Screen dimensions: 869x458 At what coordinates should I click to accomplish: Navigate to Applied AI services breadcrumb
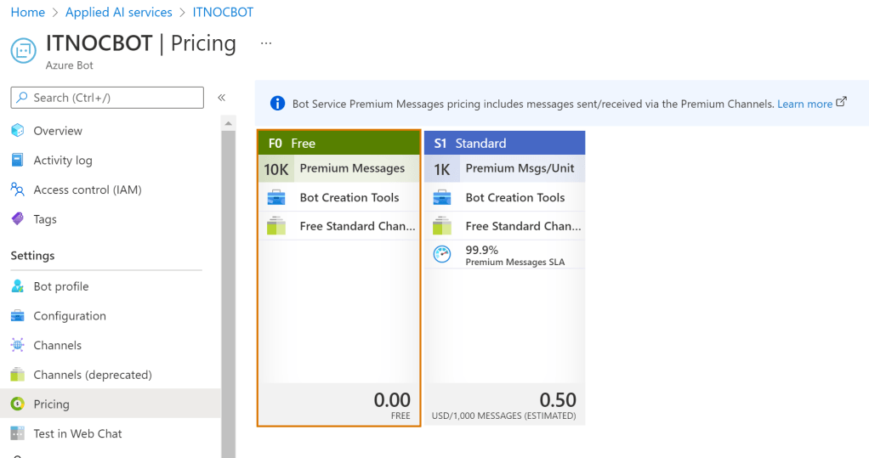(118, 13)
